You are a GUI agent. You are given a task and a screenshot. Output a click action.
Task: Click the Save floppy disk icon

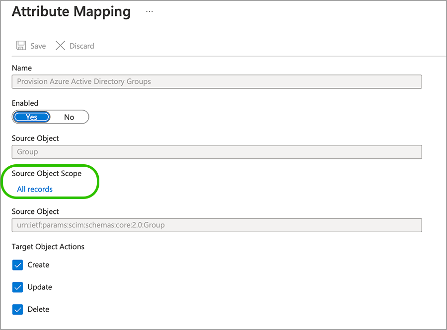click(x=21, y=46)
